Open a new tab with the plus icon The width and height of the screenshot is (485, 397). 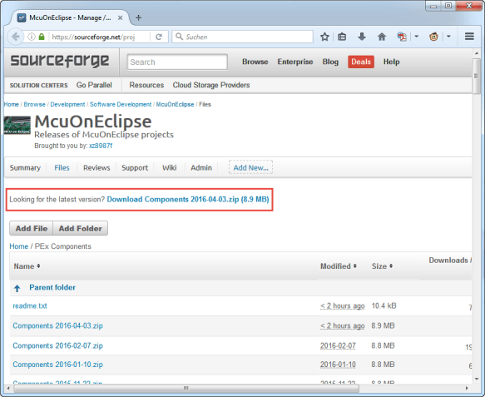click(138, 17)
